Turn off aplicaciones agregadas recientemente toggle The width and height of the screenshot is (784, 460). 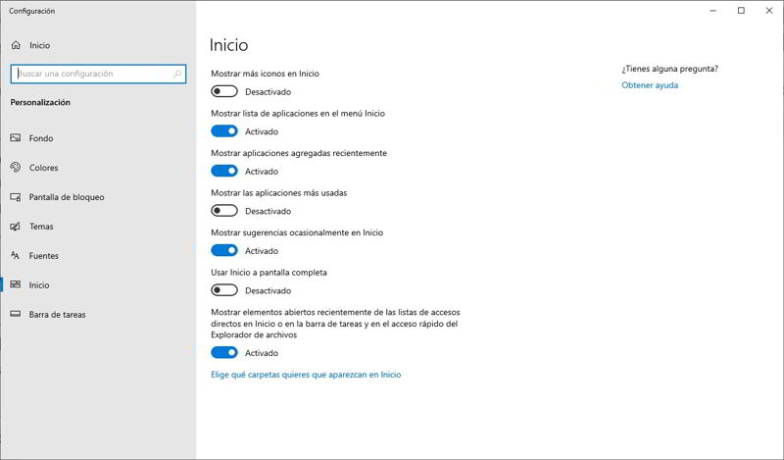224,171
